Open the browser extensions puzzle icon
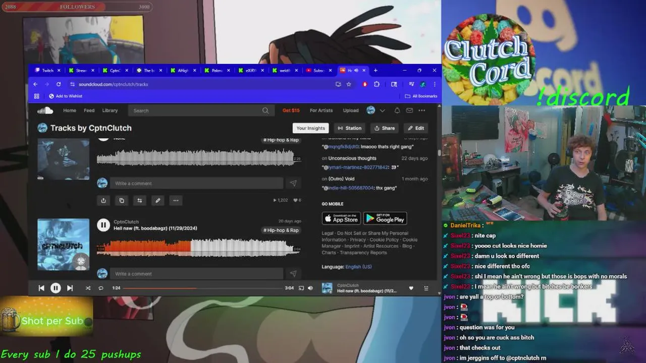The image size is (646, 363). point(376,84)
